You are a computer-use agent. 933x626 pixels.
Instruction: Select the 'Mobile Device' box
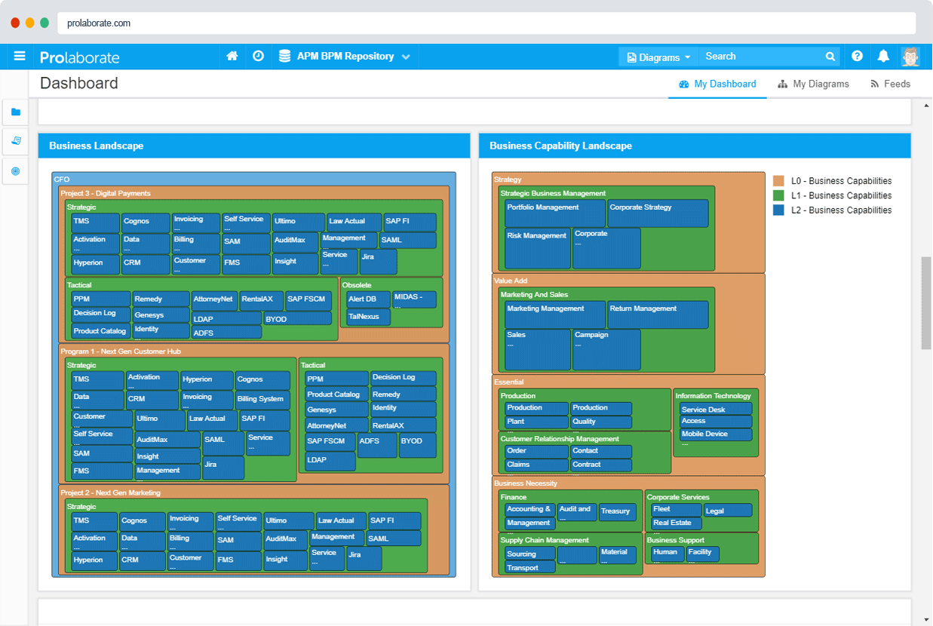(x=716, y=434)
